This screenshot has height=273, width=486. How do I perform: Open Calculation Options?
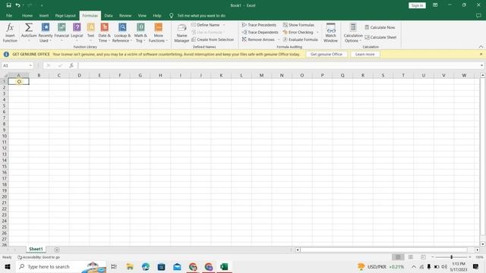(353, 33)
